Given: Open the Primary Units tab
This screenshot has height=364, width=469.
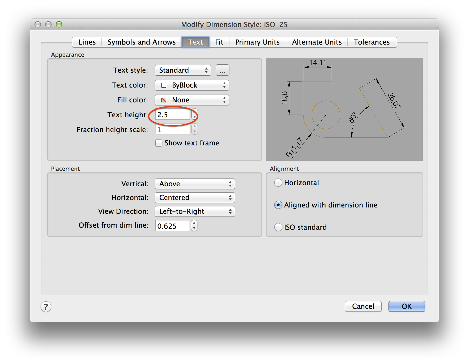Looking at the screenshot, I should (x=257, y=42).
